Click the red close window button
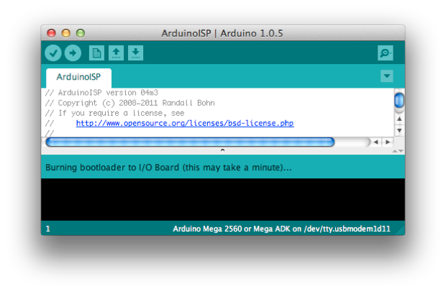This screenshot has height=292, width=446. click(51, 33)
